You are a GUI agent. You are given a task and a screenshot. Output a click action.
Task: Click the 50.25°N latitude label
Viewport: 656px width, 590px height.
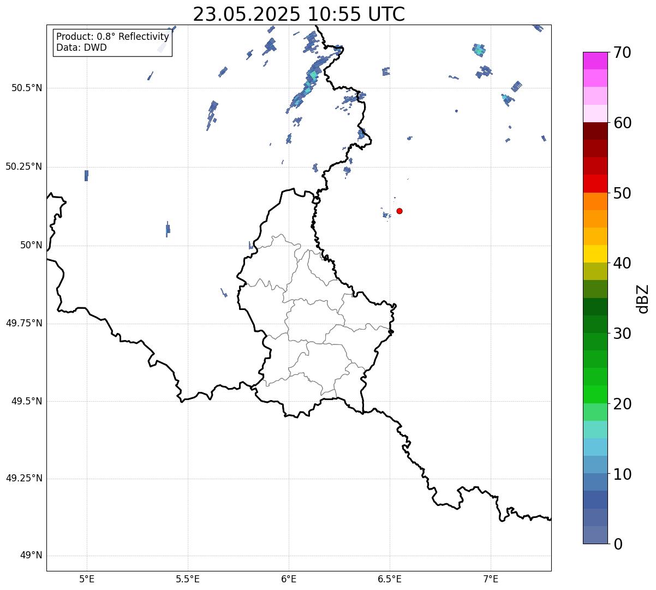point(23,166)
